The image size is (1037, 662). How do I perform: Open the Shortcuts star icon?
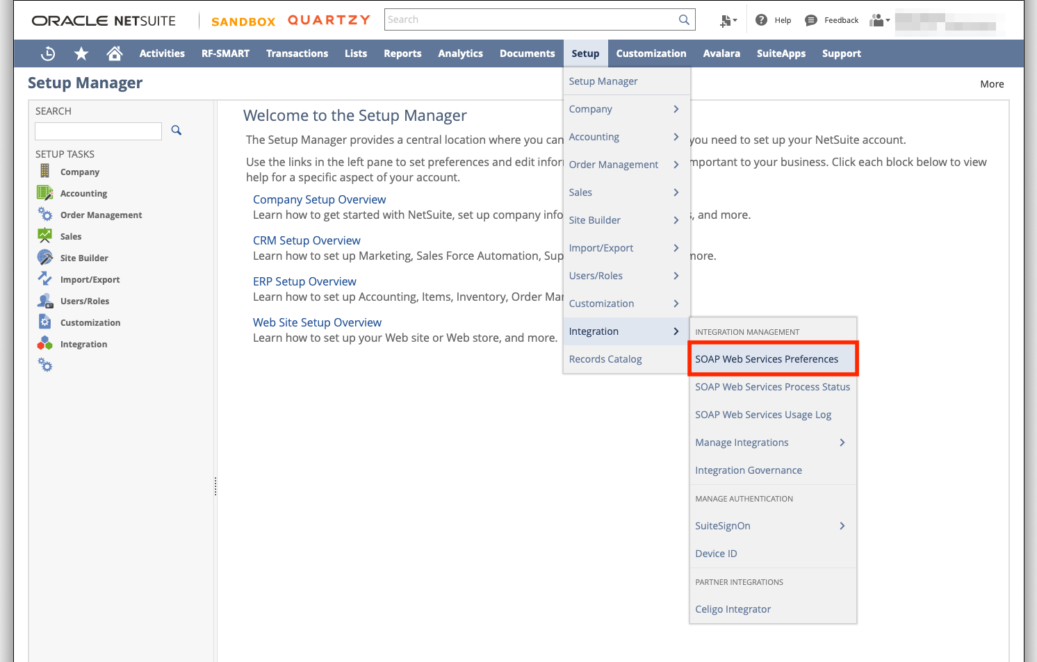click(81, 53)
